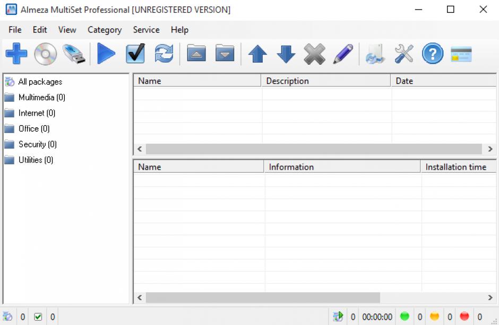Close the Almeza MultiSet window

[483, 10]
